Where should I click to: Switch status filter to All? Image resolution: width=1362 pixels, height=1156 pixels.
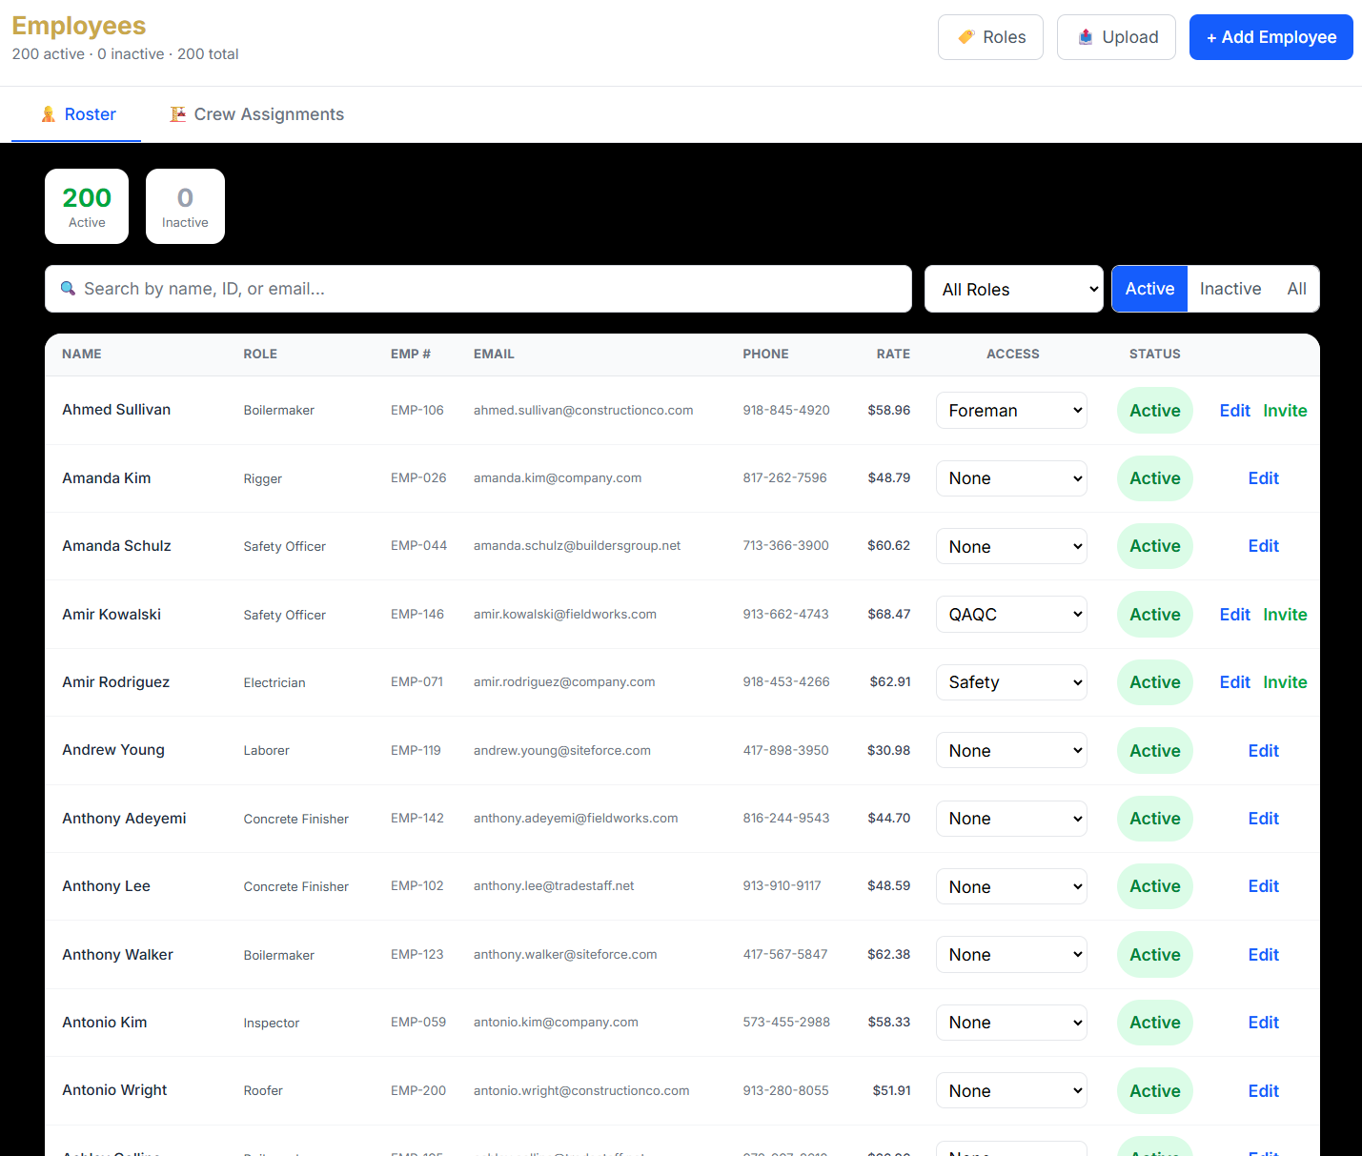pyautogui.click(x=1296, y=289)
